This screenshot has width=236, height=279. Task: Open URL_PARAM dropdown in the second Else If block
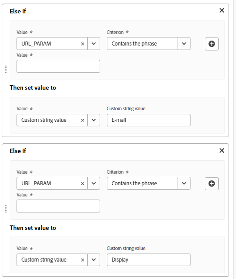(x=94, y=184)
